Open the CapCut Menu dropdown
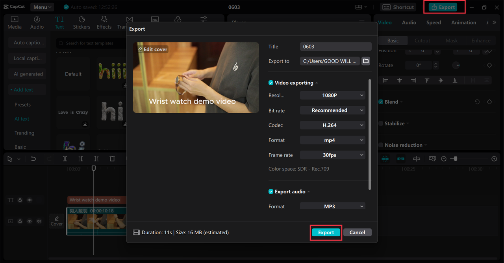 tap(42, 7)
